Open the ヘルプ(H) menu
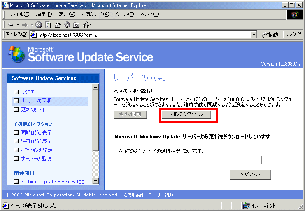This screenshot has width=305, height=211. tap(149, 14)
